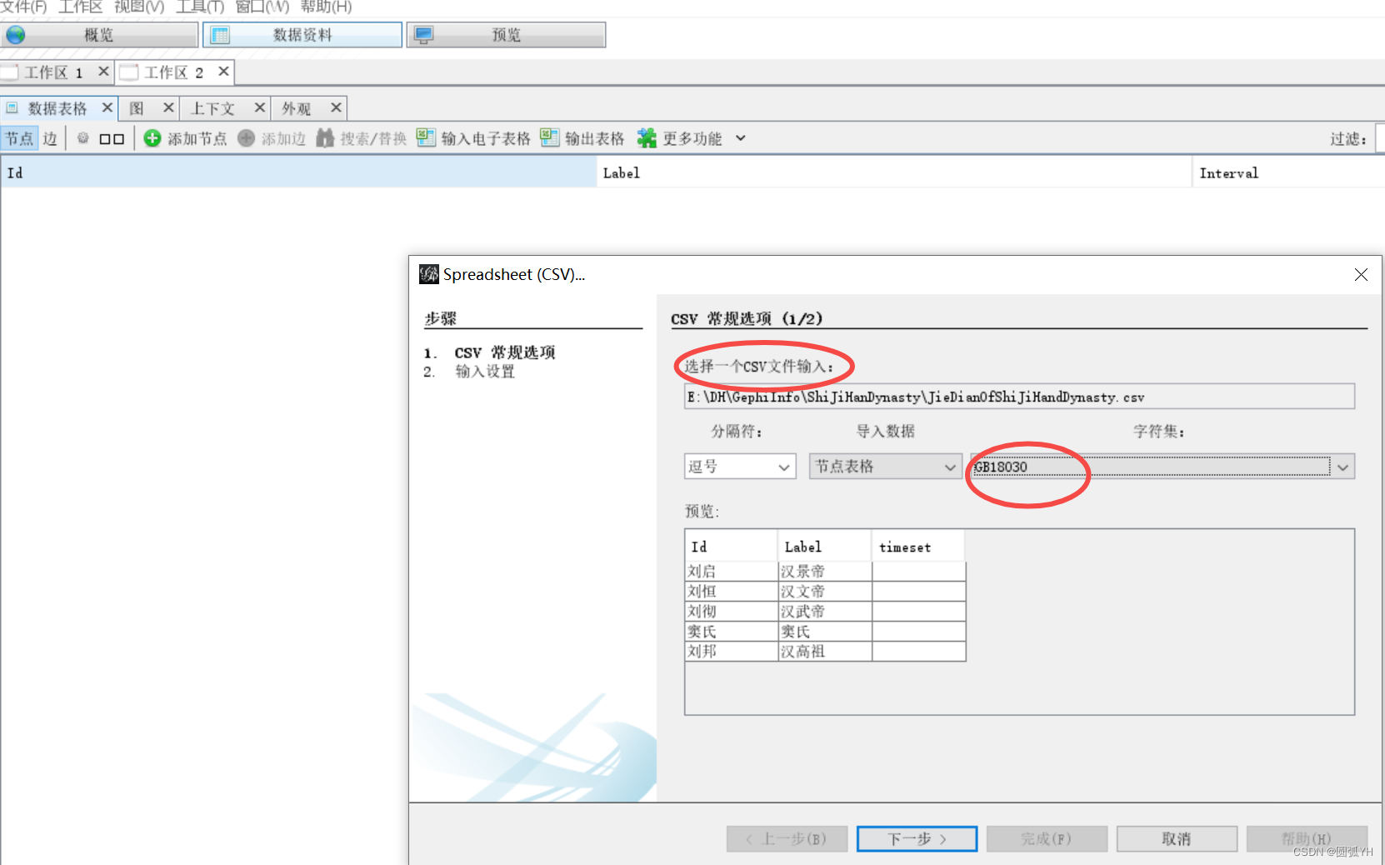Click the 输出表格 export table icon
Screen dimensions: 1385x865
pyautogui.click(x=550, y=138)
